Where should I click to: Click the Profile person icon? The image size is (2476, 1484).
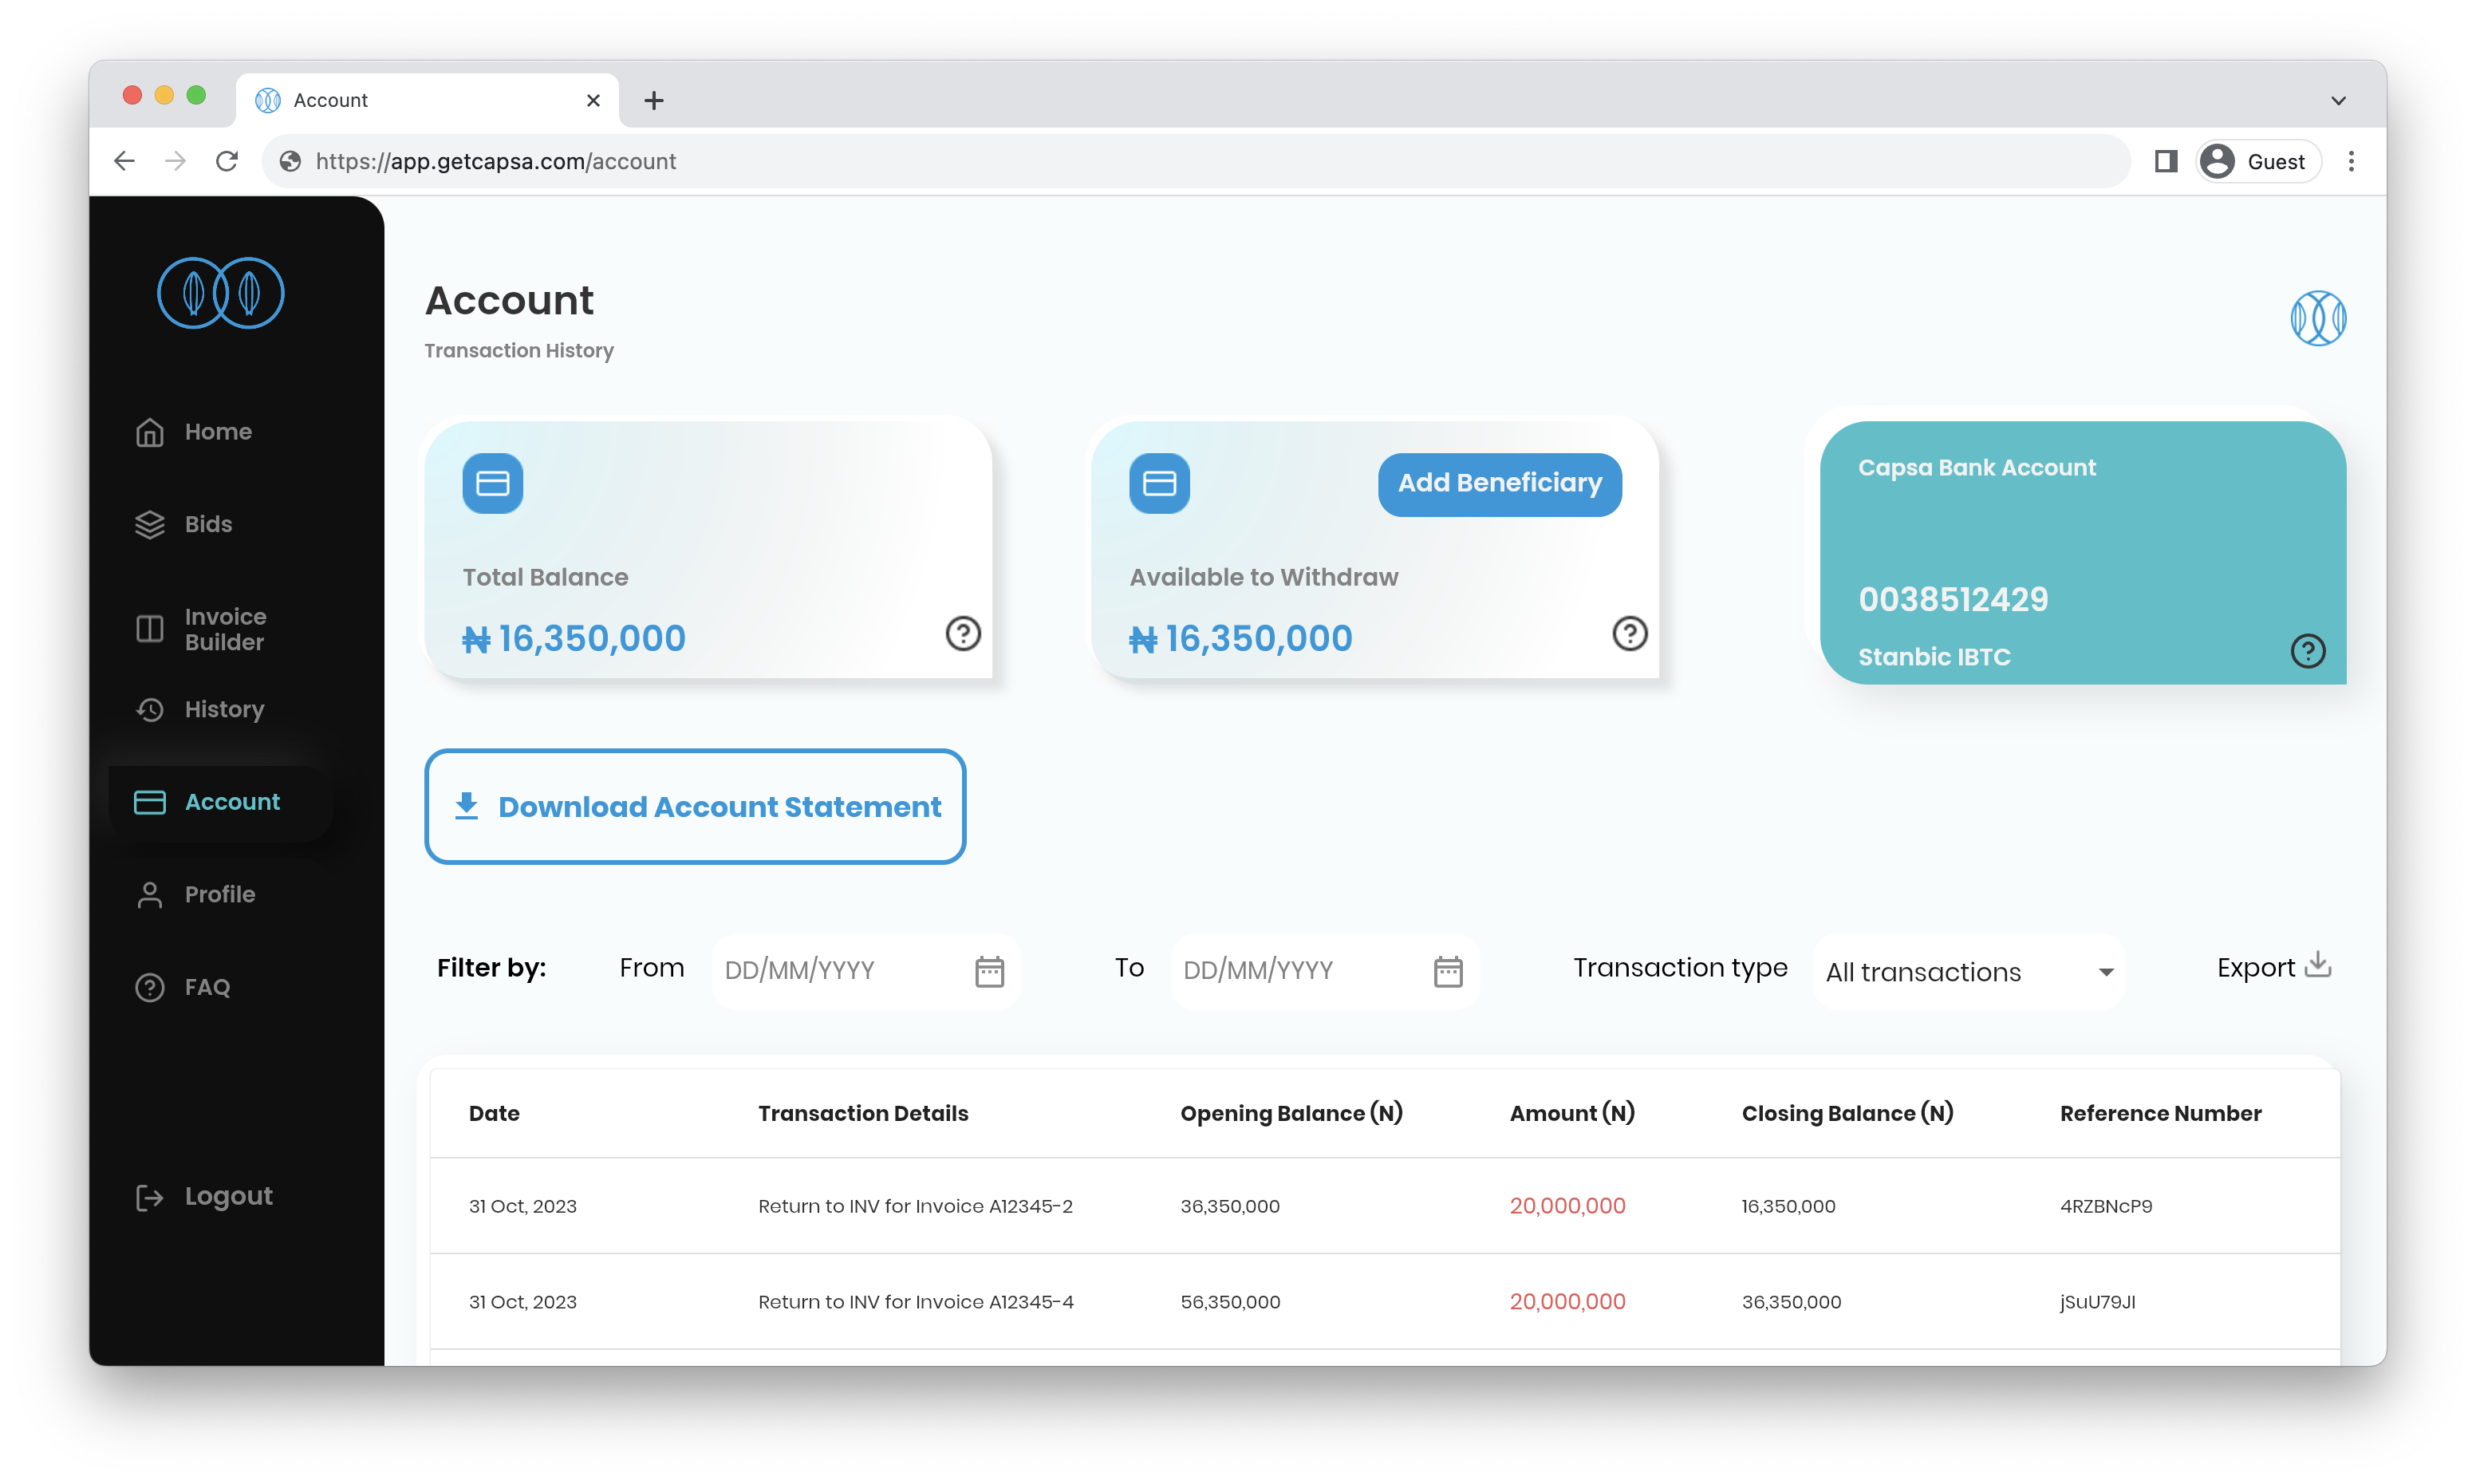(x=150, y=894)
